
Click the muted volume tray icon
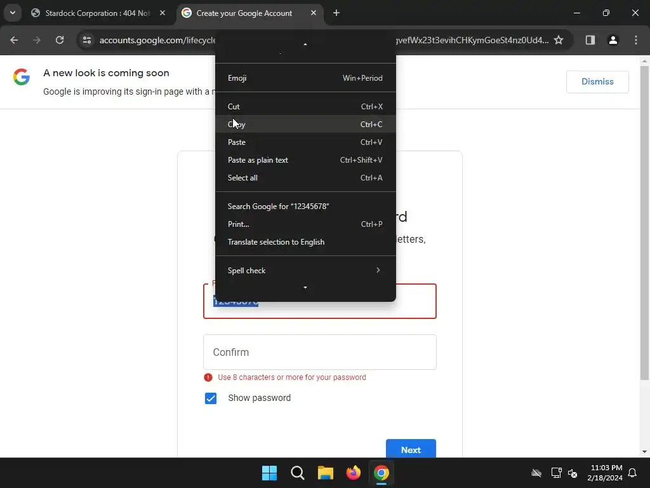click(573, 473)
